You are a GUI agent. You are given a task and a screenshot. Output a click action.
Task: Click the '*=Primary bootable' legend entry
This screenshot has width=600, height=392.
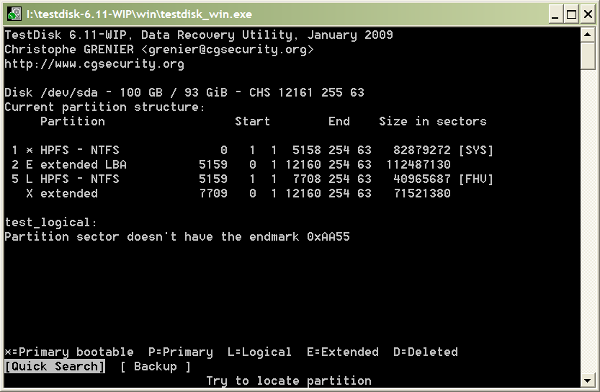coord(69,352)
